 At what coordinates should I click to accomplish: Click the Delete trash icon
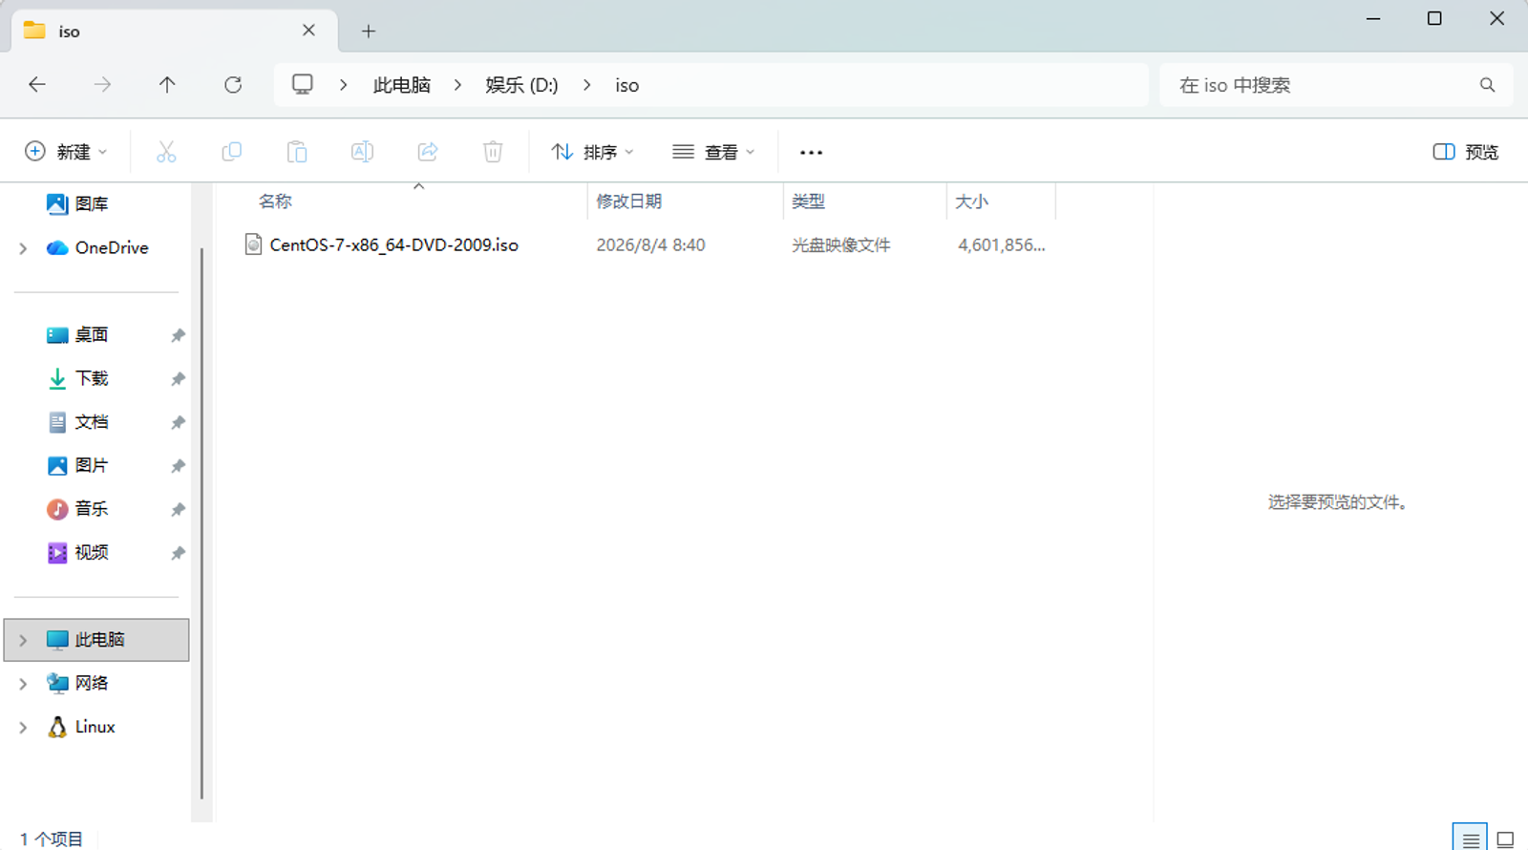pos(493,152)
